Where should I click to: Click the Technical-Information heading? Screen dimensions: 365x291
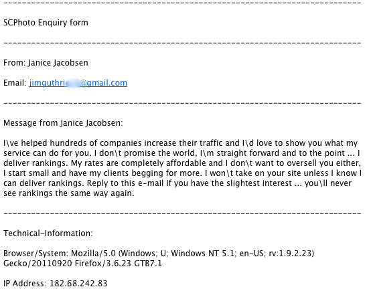48,233
